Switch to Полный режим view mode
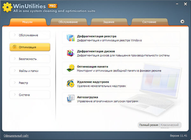This screenshot has width=191, height=140. click(149, 125)
